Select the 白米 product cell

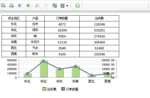tap(35, 24)
